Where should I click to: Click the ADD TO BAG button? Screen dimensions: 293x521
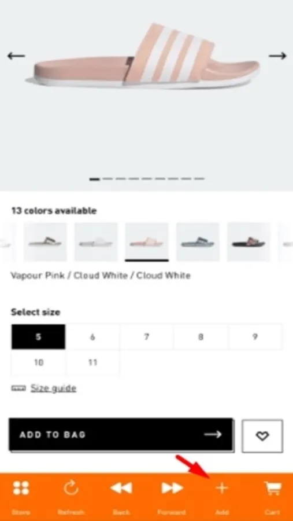121,435
